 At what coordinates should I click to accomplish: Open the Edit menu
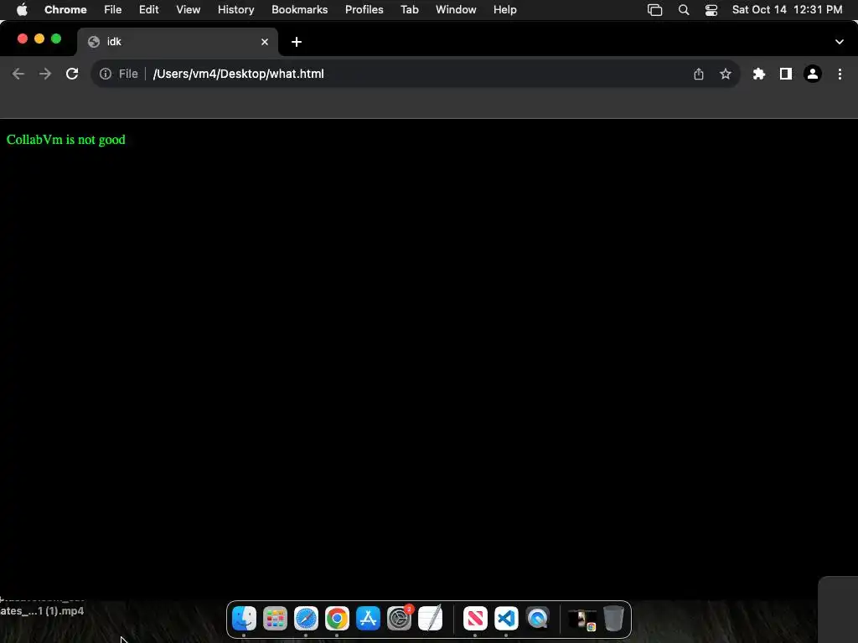click(x=148, y=9)
